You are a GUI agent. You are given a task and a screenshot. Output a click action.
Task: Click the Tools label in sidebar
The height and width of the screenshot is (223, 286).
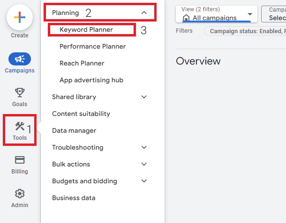click(20, 138)
